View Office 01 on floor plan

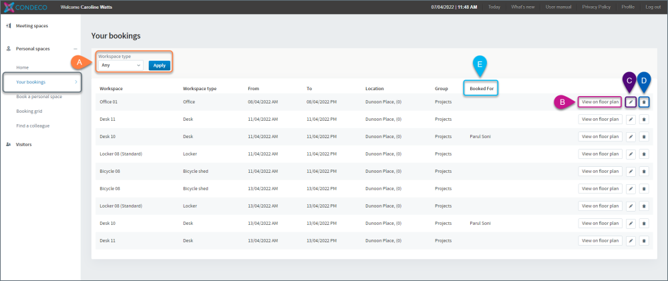coord(601,102)
